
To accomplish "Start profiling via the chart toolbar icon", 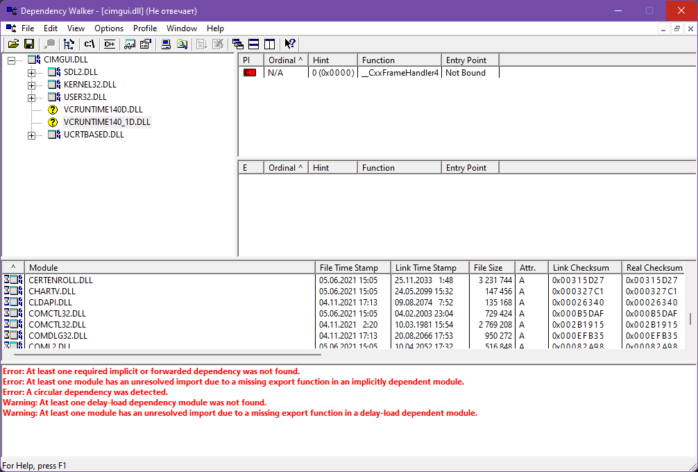I will (x=130, y=44).
